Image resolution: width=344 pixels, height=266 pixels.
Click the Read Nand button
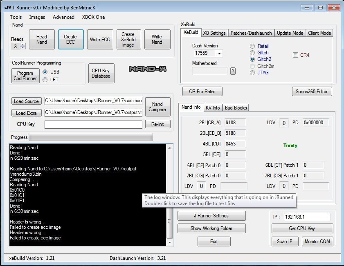pyautogui.click(x=42, y=40)
